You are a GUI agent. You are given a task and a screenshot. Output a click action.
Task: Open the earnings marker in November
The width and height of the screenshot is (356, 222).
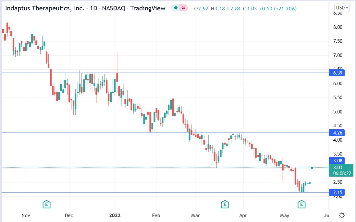[x=46, y=204]
